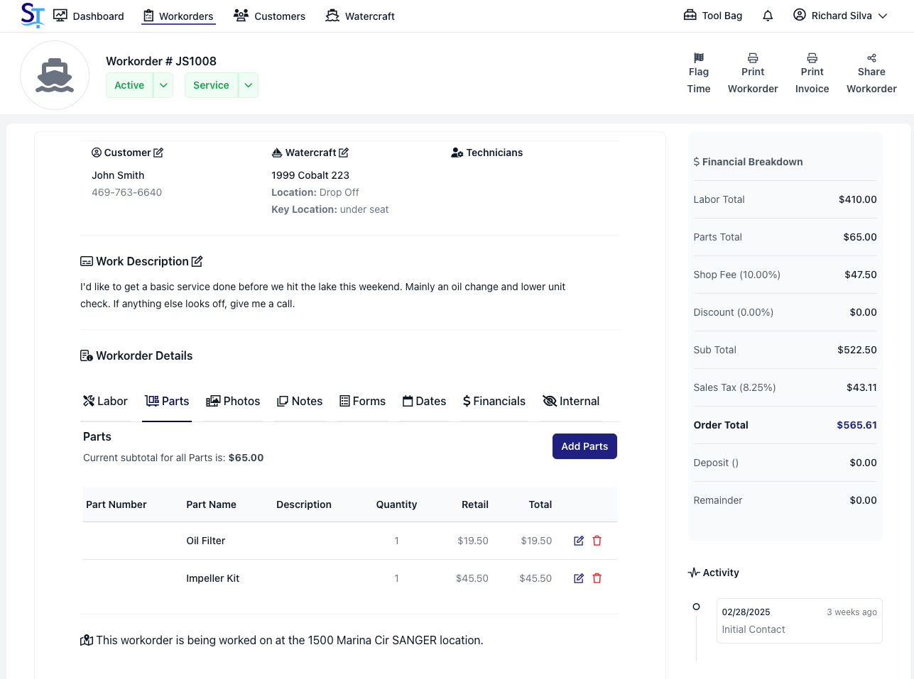Delete the Oil Filter part

[x=597, y=541]
